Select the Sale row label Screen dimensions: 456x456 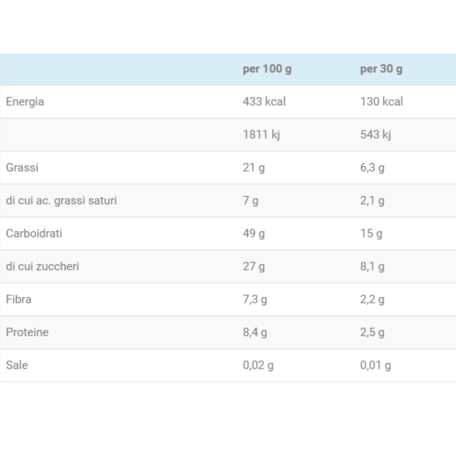click(17, 365)
